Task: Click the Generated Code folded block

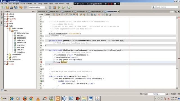Action: click(57, 36)
